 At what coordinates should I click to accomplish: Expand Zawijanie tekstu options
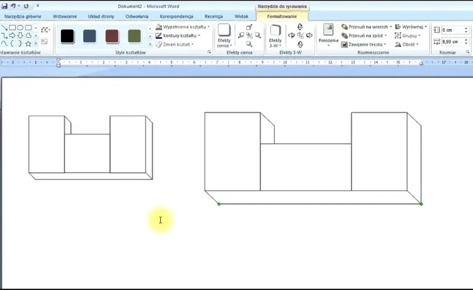pyautogui.click(x=363, y=45)
